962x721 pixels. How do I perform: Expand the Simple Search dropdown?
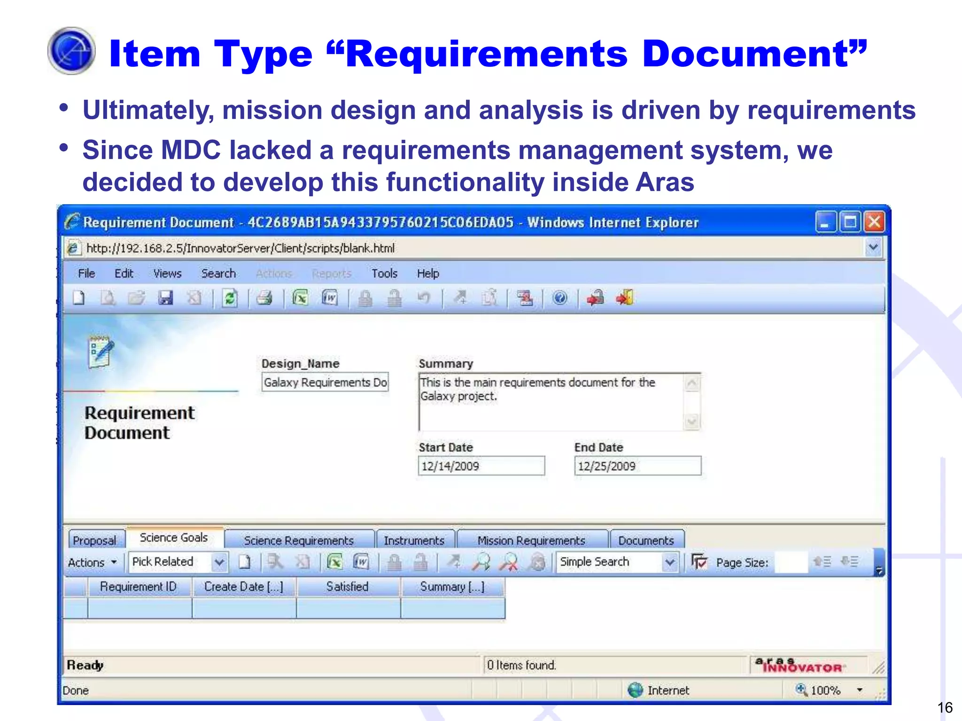(x=670, y=562)
